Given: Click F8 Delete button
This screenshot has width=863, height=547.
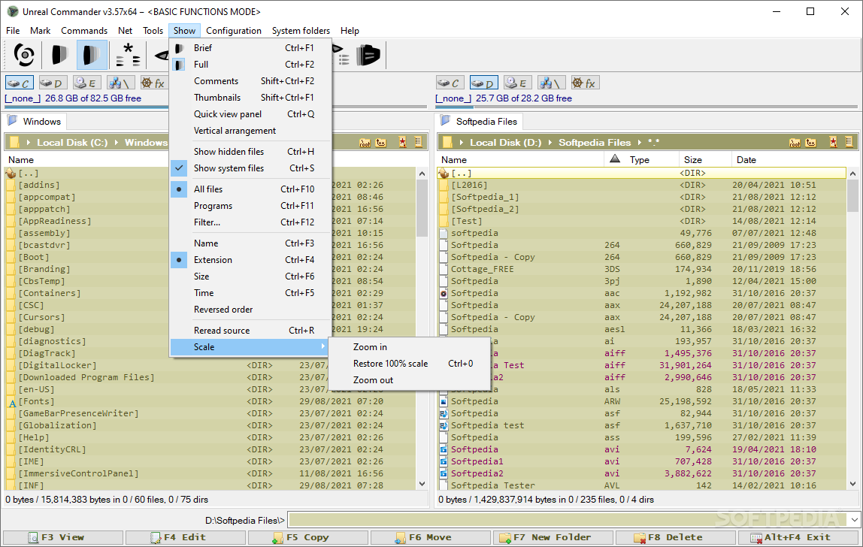Looking at the screenshot, I should click(x=675, y=538).
